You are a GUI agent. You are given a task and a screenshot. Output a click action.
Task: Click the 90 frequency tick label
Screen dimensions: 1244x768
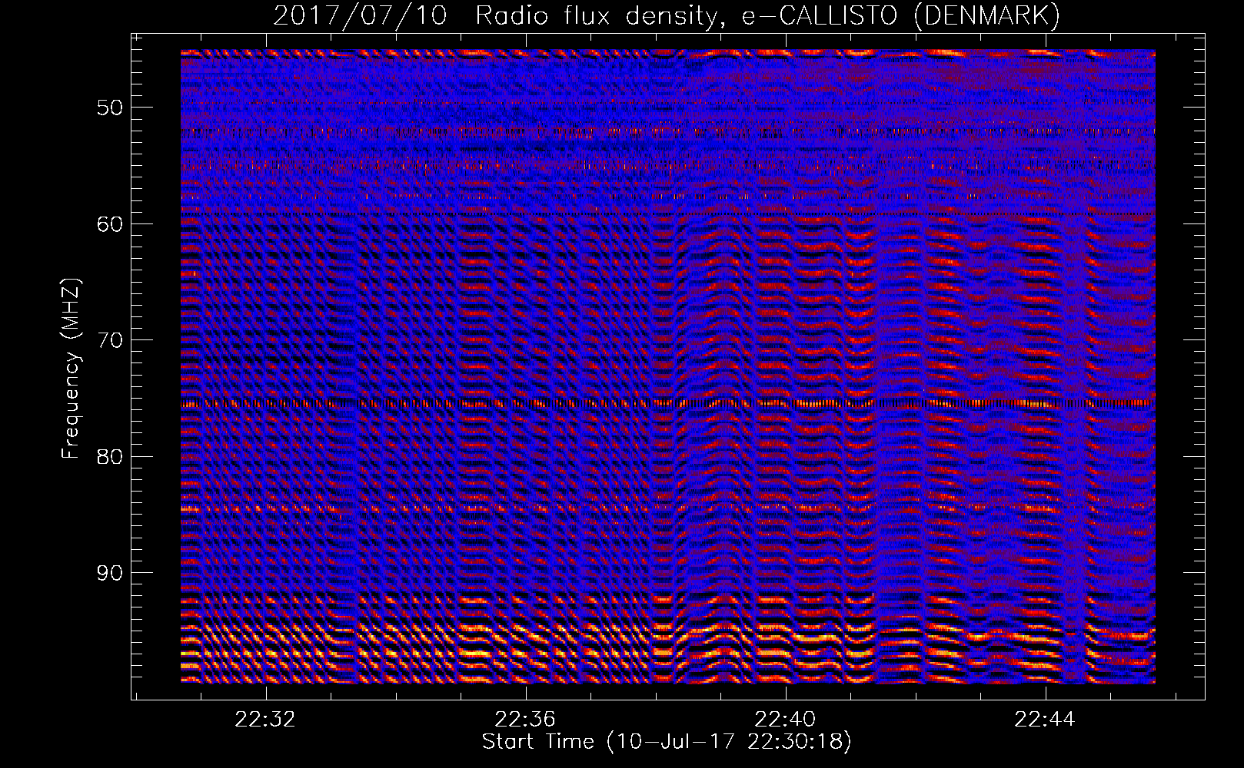110,573
